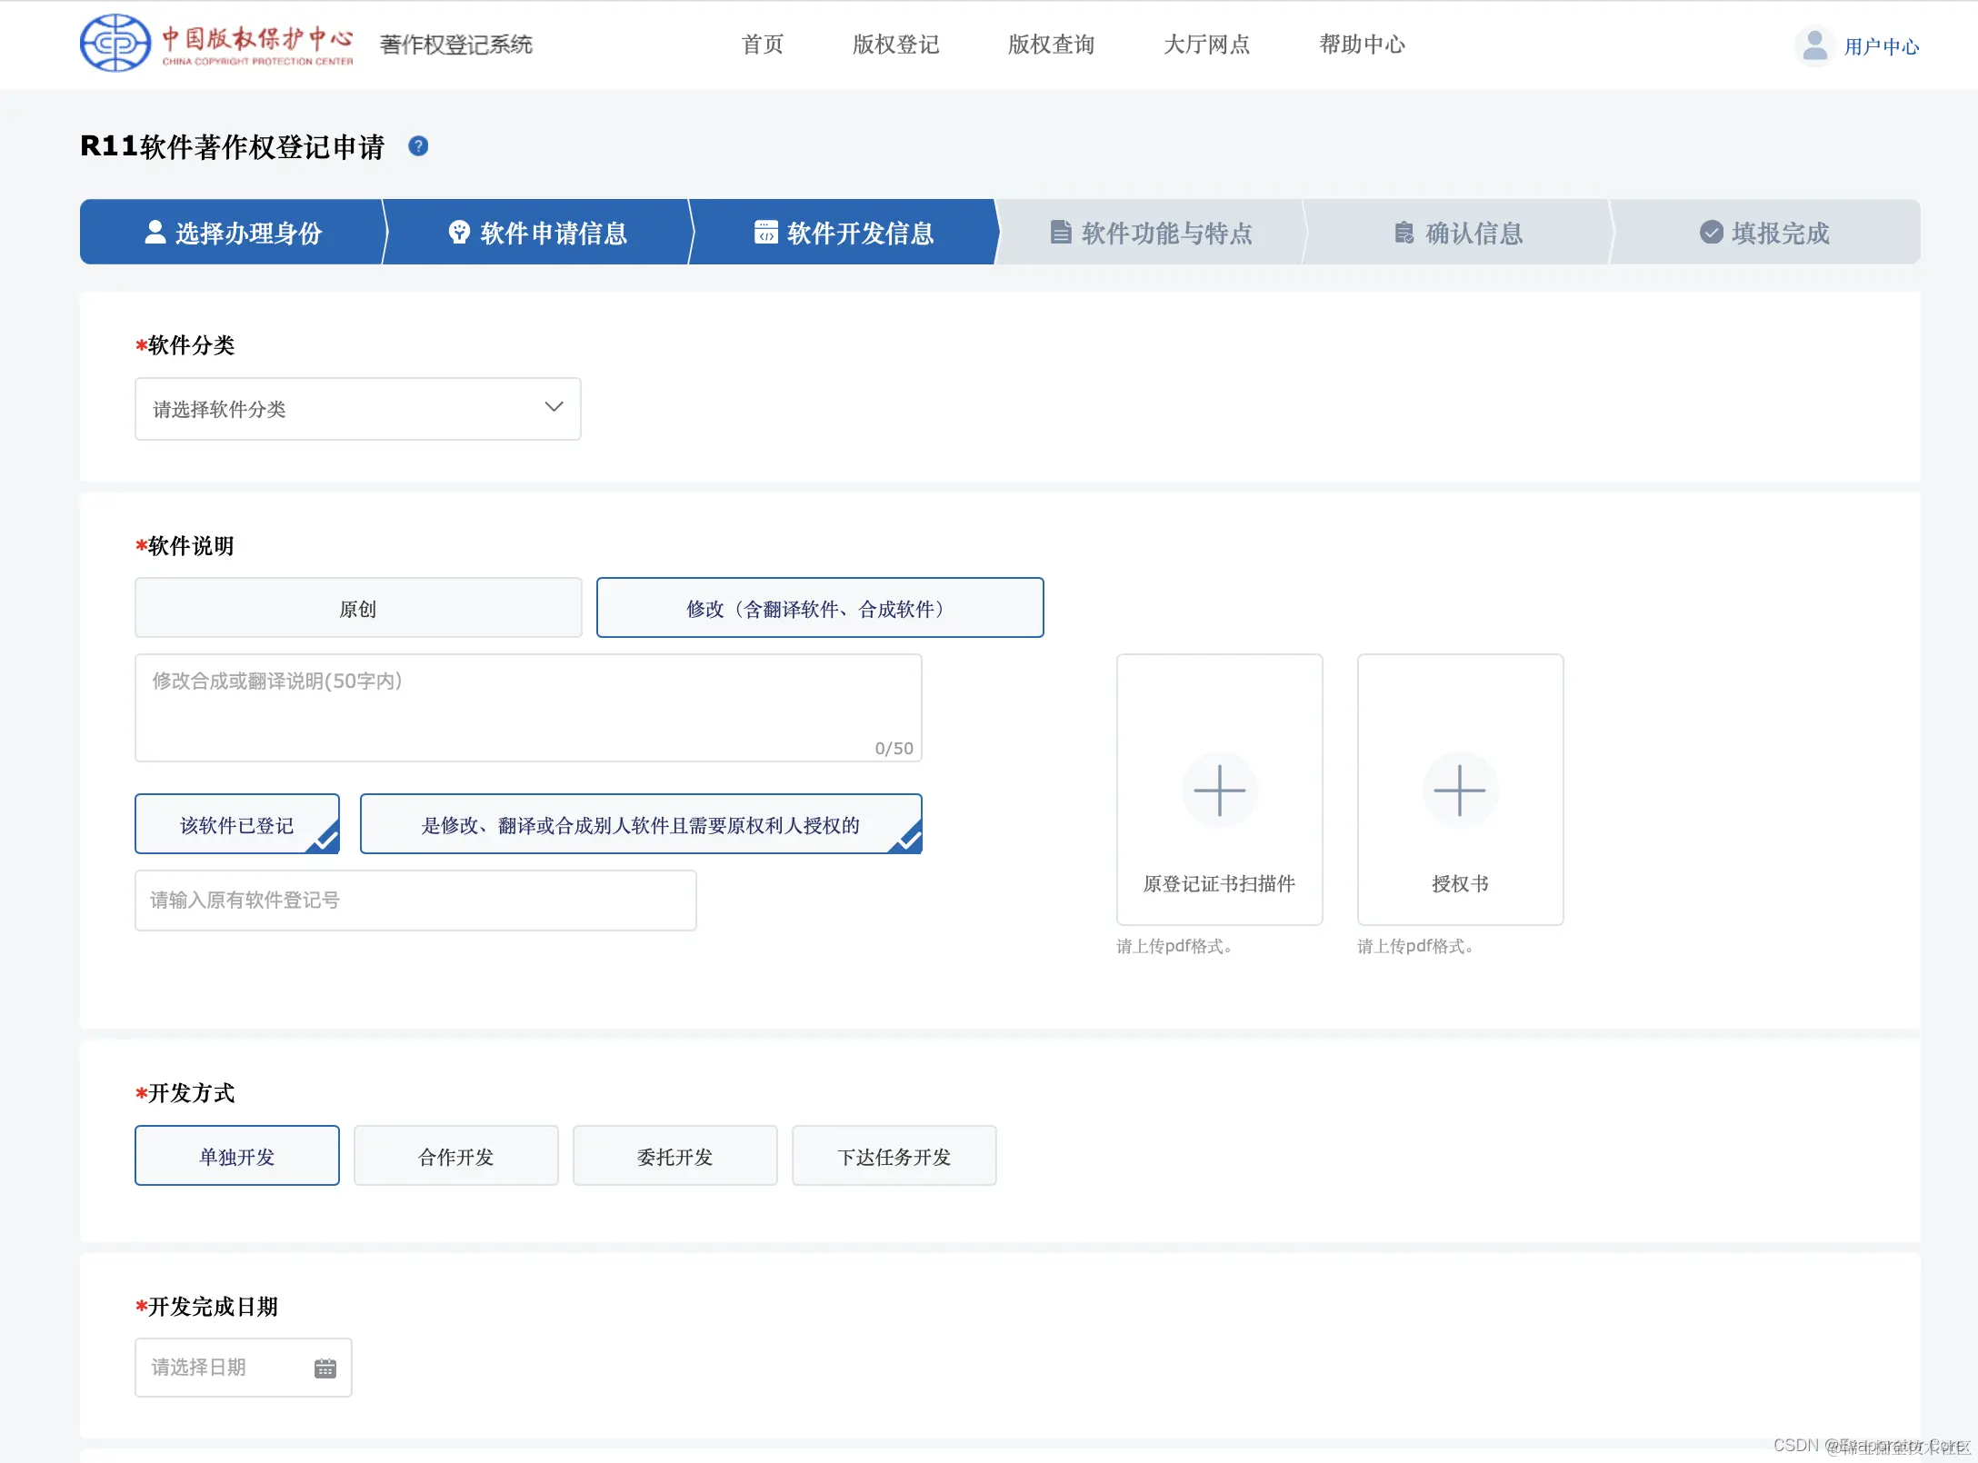Select 原创 as the software description

tap(357, 607)
